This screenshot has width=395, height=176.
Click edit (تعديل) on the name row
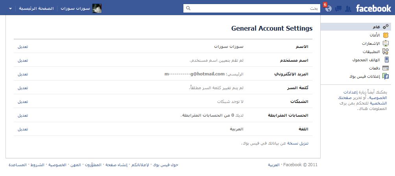coord(23,46)
